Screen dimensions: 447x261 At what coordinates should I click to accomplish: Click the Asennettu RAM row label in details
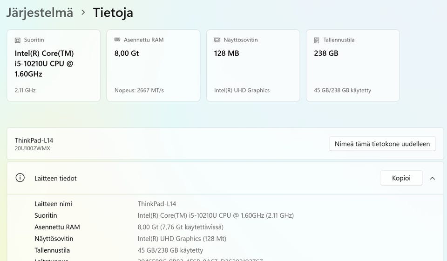57,227
